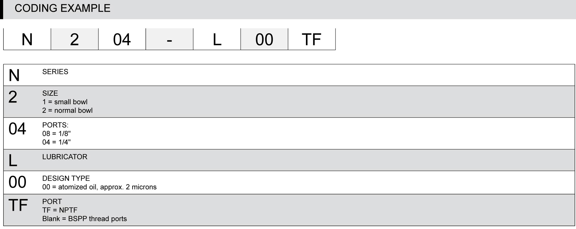
Task: Click the "LUBRICATOR" label
Action: [x=65, y=157]
